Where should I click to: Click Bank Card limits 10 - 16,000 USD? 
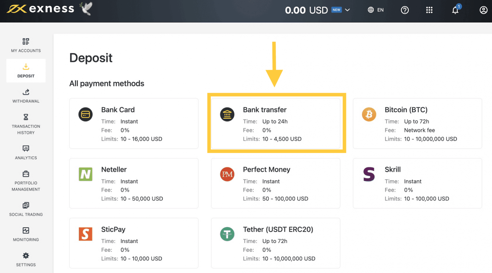tap(141, 139)
